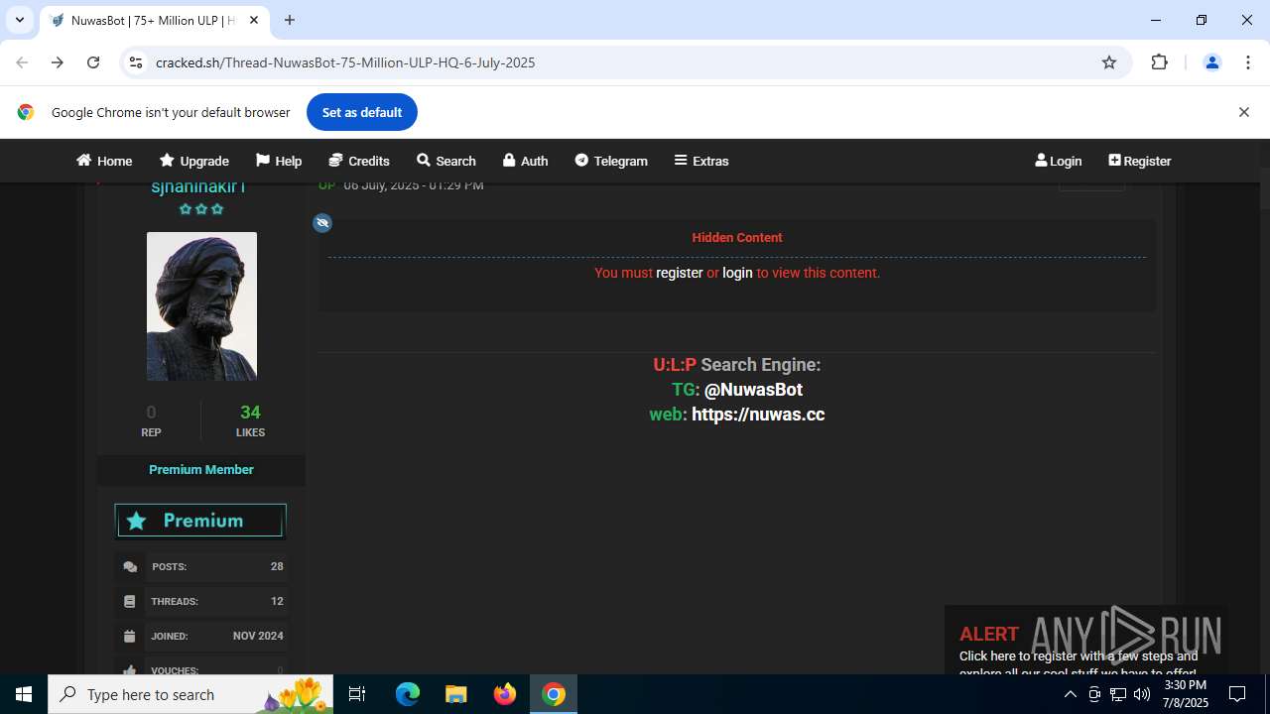Click the Upgrade star icon
1270x714 pixels.
pyautogui.click(x=167, y=161)
